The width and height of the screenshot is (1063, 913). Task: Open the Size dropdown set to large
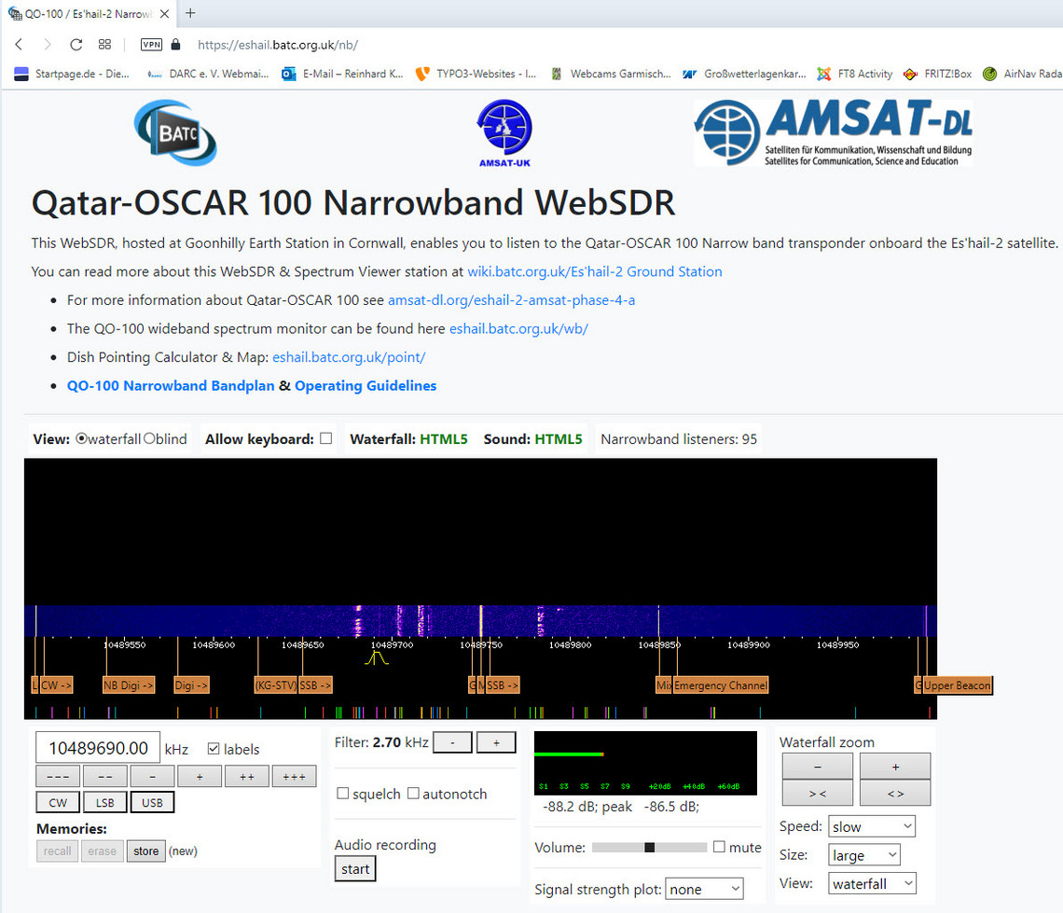point(864,854)
